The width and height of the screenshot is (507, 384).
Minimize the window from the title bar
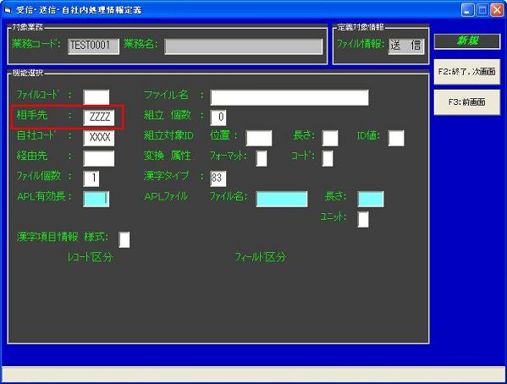(467, 10)
